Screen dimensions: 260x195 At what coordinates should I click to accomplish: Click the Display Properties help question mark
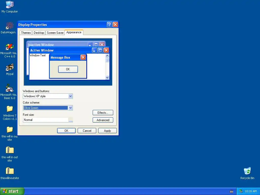click(109, 25)
